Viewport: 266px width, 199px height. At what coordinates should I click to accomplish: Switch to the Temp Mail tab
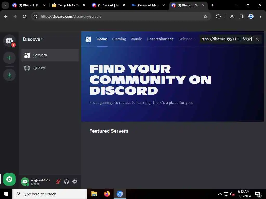pos(69,5)
